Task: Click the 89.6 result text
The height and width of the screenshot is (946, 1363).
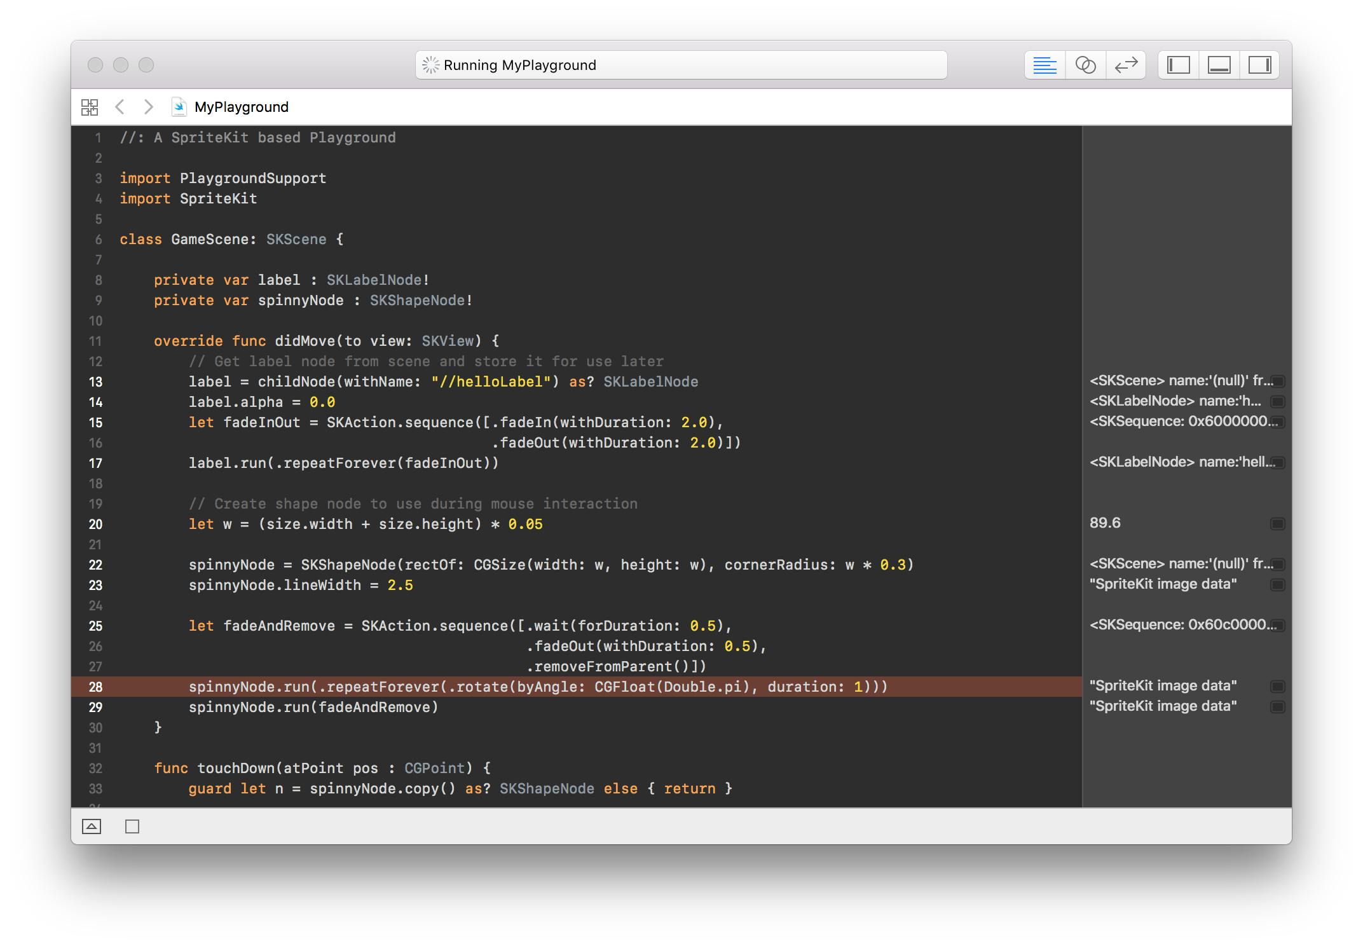Action: coord(1105,523)
